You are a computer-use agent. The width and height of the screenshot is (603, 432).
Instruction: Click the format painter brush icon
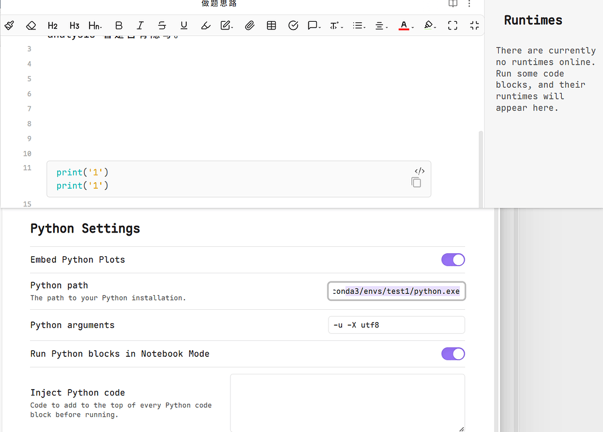pyautogui.click(x=9, y=25)
